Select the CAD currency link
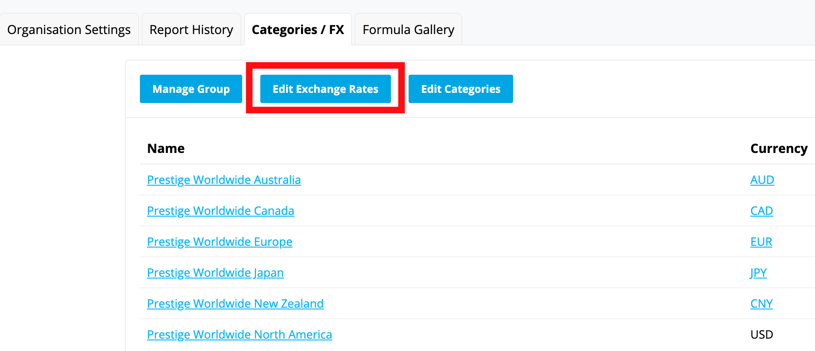Image resolution: width=815 pixels, height=351 pixels. click(x=761, y=211)
